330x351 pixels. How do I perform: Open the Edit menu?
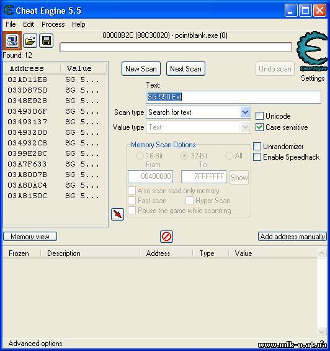pos(29,24)
